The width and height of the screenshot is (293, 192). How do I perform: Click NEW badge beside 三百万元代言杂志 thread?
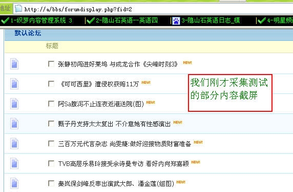point(198,142)
